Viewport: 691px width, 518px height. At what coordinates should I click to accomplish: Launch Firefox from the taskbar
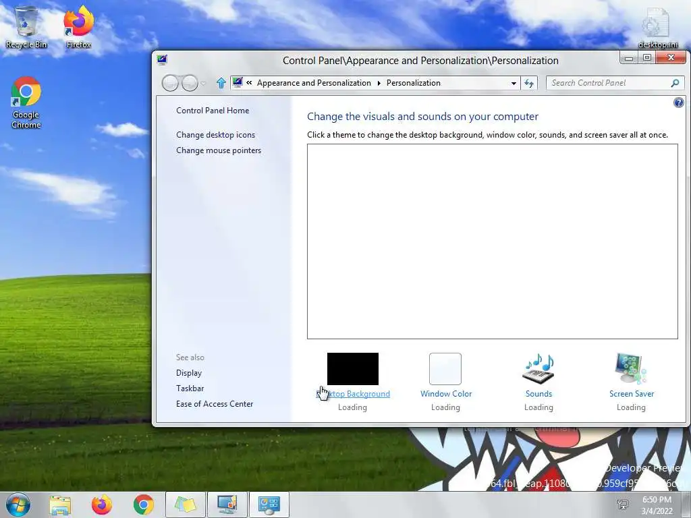(x=102, y=505)
